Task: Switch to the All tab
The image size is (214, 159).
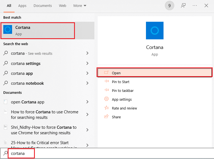Action: (9, 6)
